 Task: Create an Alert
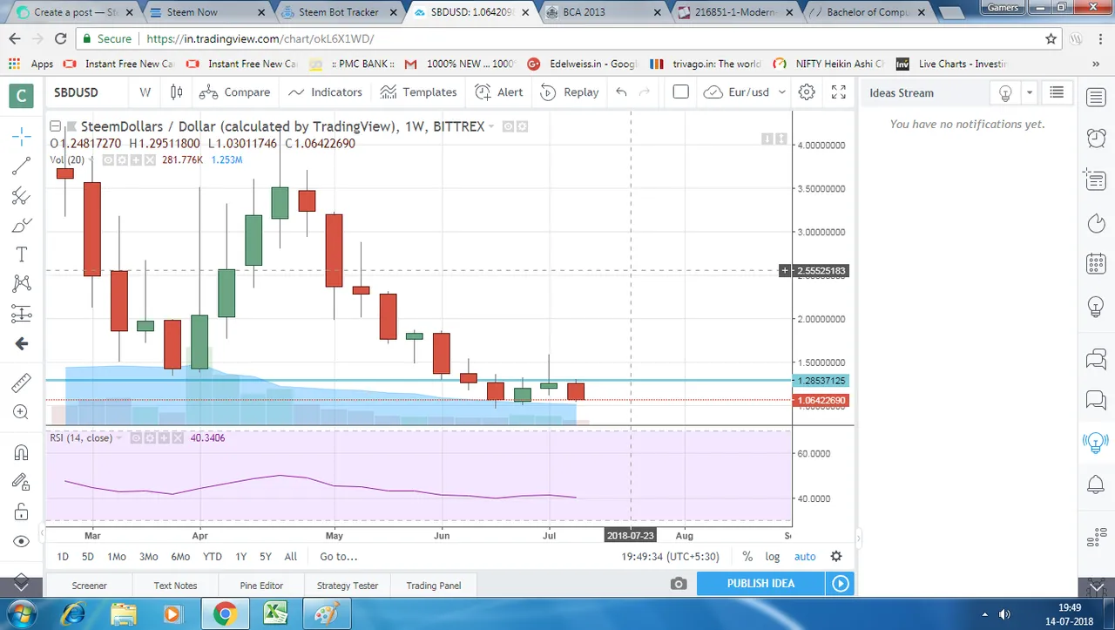pyautogui.click(x=499, y=92)
